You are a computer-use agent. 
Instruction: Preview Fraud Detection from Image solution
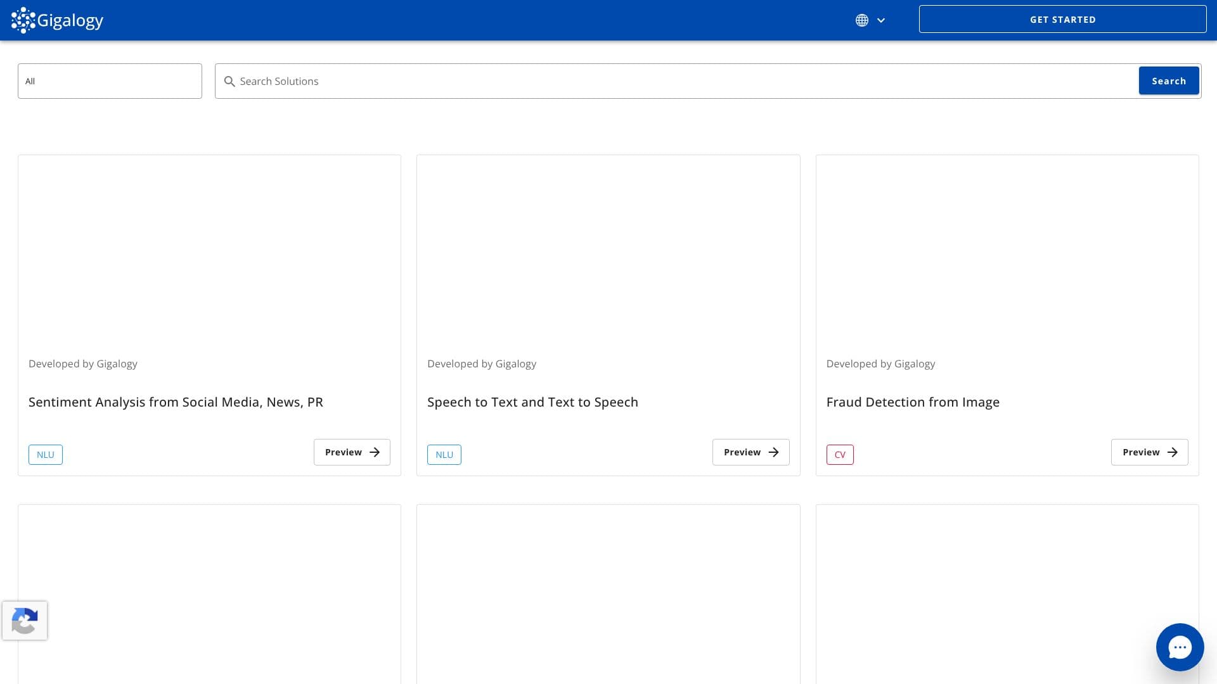tap(1149, 452)
